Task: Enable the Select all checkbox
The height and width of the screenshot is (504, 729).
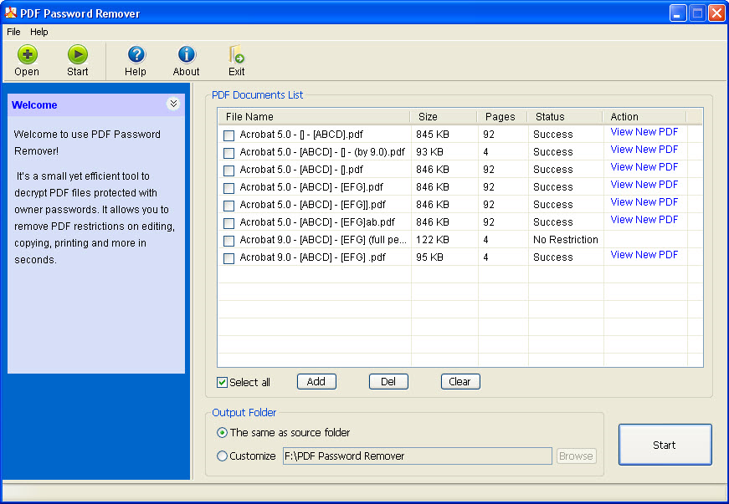Action: click(222, 382)
